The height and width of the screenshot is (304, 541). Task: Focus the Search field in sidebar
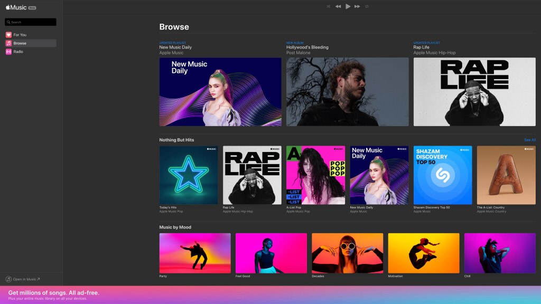click(30, 22)
